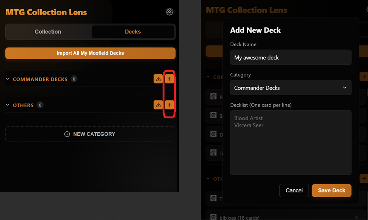
Task: Open the Category dropdown in Add New Deck
Action: (291, 88)
